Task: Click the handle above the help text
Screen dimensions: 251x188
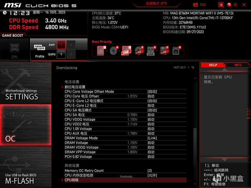Action: 224,69
